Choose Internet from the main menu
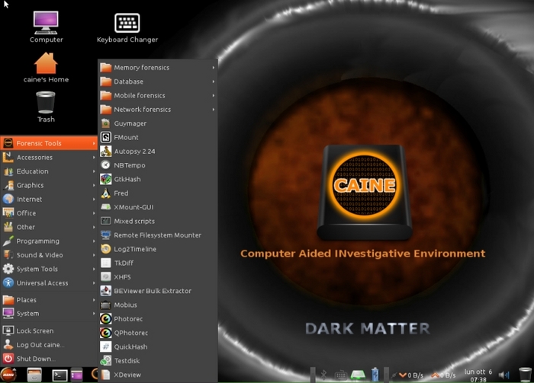This screenshot has height=383, width=534. (29, 199)
